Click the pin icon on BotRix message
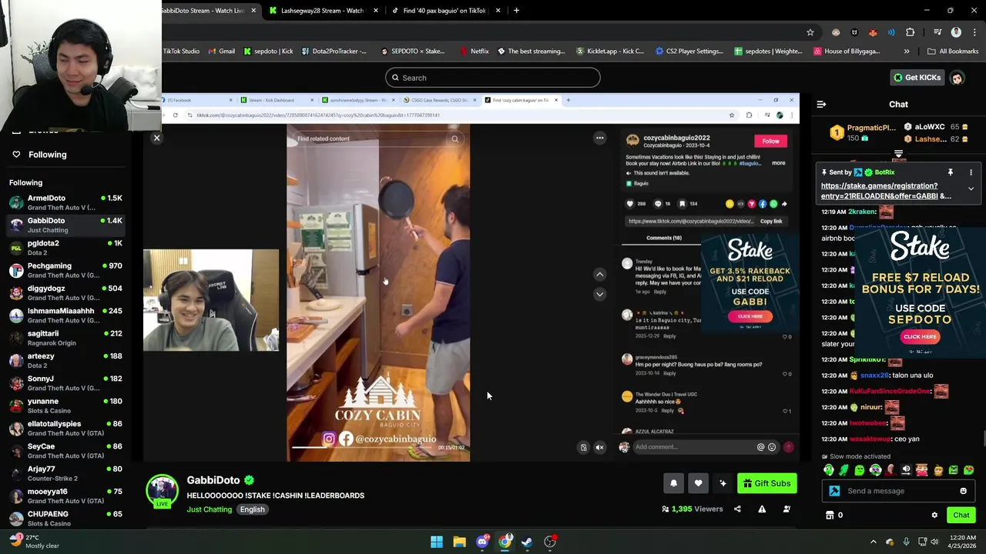The width and height of the screenshot is (986, 554). 951,172
